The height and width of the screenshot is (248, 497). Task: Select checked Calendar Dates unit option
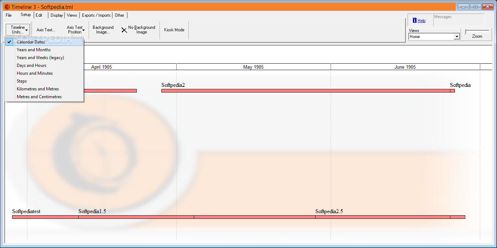(44, 42)
